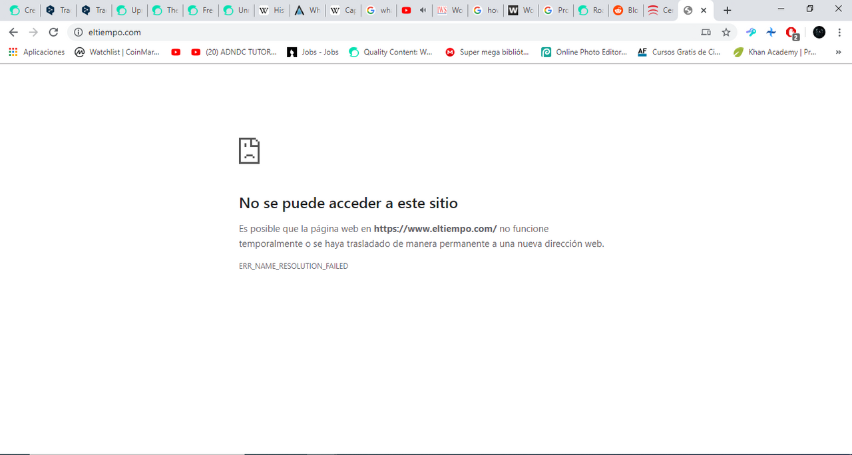Switch to the Wikipedia 'Cap' tab
The width and height of the screenshot is (852, 455).
(343, 11)
